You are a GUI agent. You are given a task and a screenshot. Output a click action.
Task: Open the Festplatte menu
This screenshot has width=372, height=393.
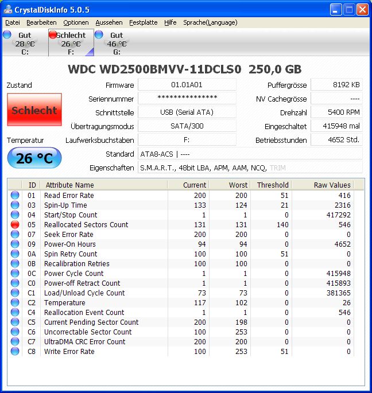(x=143, y=22)
